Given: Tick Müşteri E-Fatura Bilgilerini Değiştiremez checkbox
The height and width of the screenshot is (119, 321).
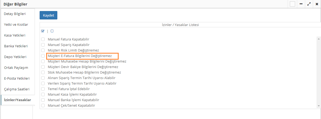Looking at the screenshot, I should 43,56.
